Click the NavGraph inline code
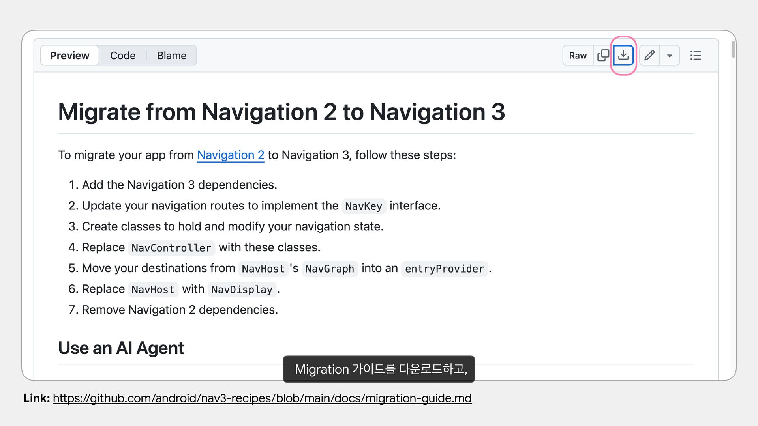 tap(329, 269)
